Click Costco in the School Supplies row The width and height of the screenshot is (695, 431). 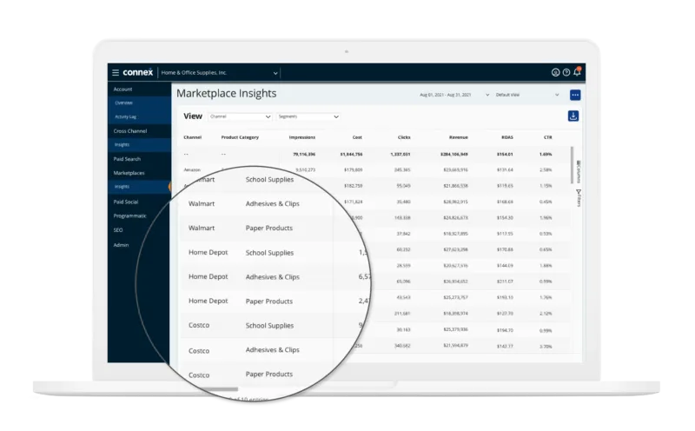click(x=199, y=326)
